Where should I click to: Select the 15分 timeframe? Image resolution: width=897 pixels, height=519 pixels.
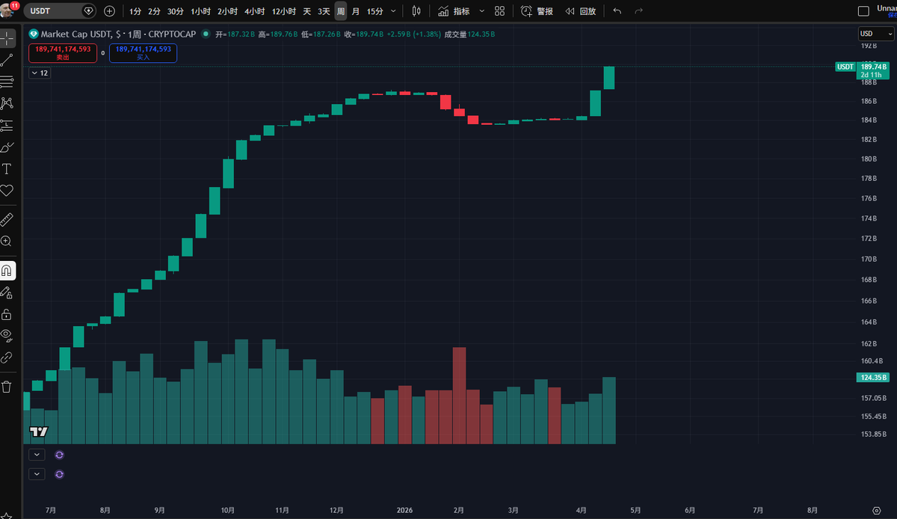click(374, 11)
